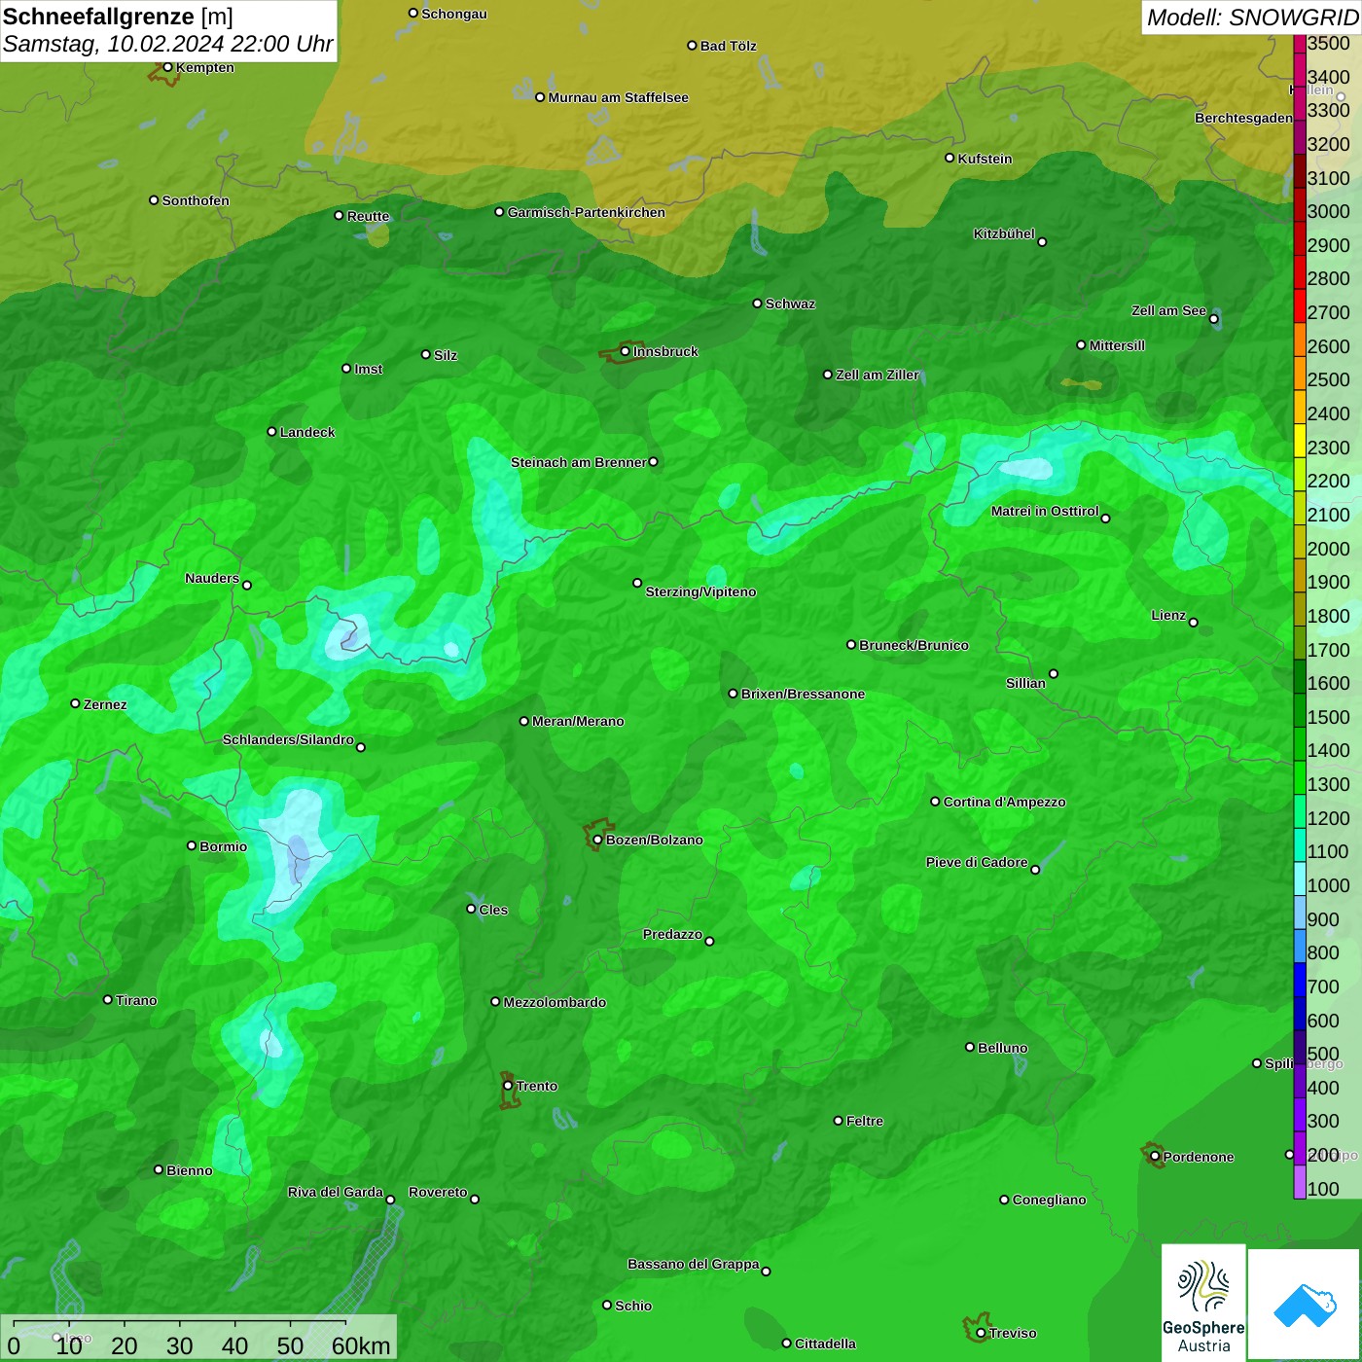The height and width of the screenshot is (1362, 1362).
Task: Click the Imst label
Action: (368, 369)
